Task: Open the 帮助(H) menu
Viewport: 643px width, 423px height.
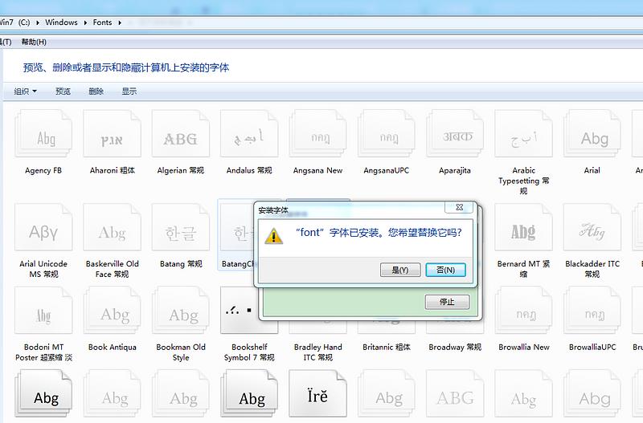Action: [x=34, y=42]
